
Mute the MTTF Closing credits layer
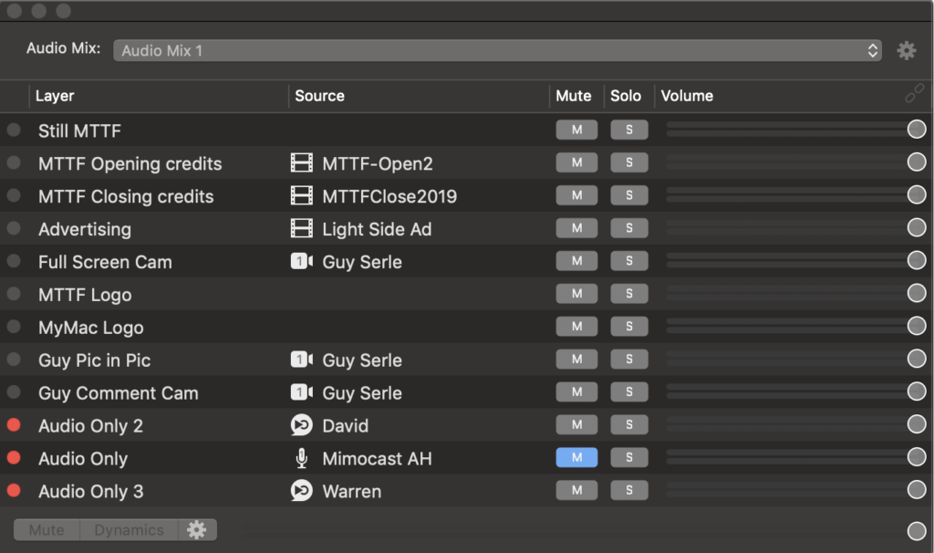click(576, 195)
